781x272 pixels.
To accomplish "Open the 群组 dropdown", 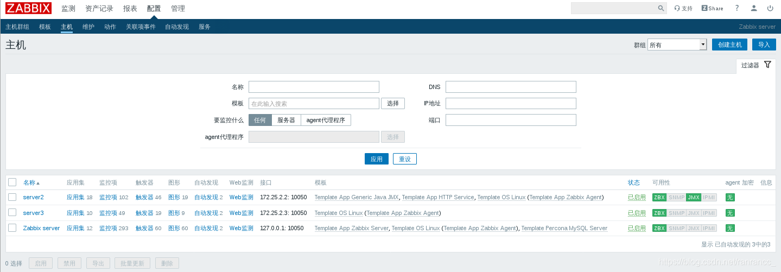I will (x=677, y=45).
